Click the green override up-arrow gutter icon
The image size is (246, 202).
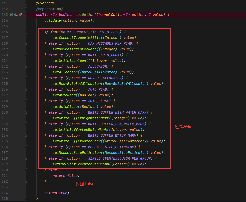point(11,15)
